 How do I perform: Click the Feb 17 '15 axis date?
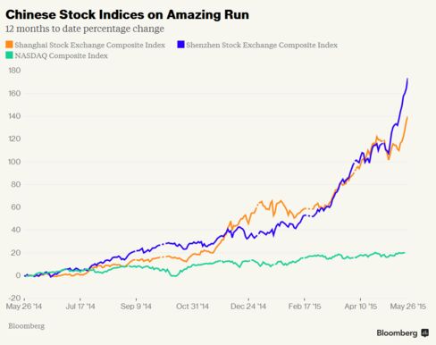tap(305, 307)
